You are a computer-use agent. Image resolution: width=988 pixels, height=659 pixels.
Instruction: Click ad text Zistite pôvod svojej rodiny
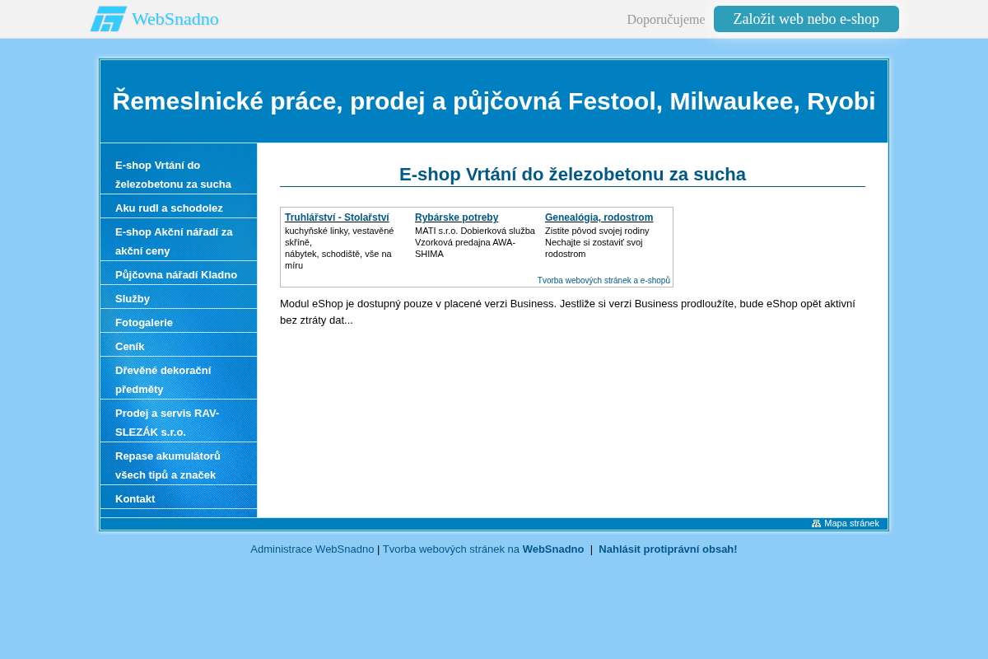pos(597,231)
